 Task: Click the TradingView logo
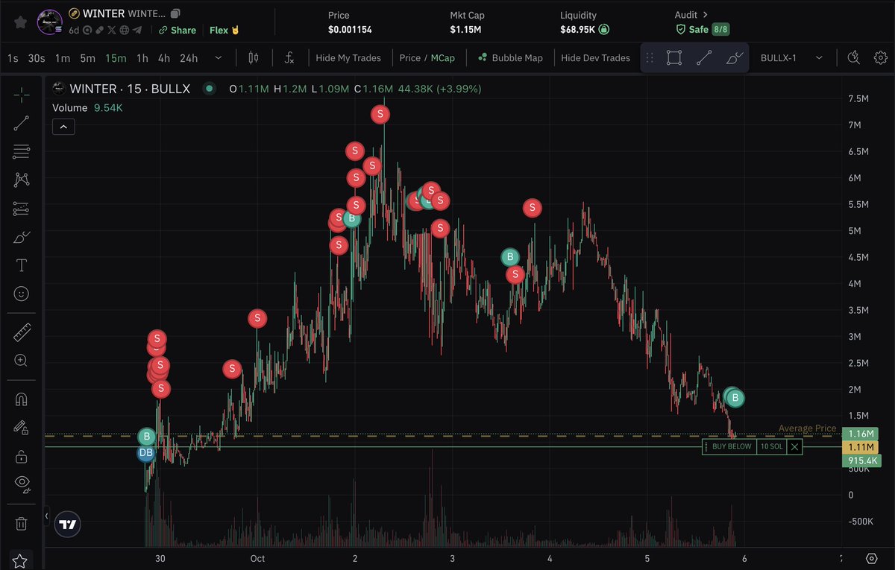click(68, 525)
